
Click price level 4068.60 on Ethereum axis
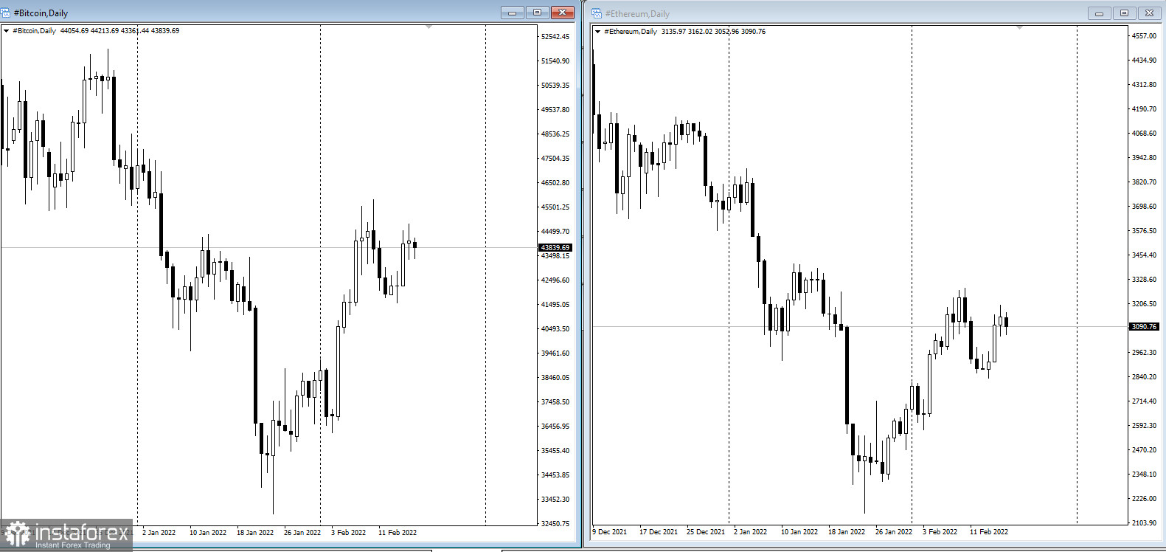pyautogui.click(x=1144, y=134)
